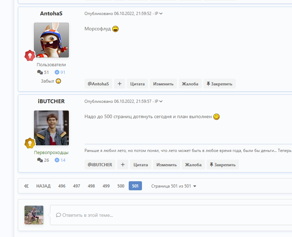Open page 498 in pagination
292x237 pixels.
[x=91, y=186]
